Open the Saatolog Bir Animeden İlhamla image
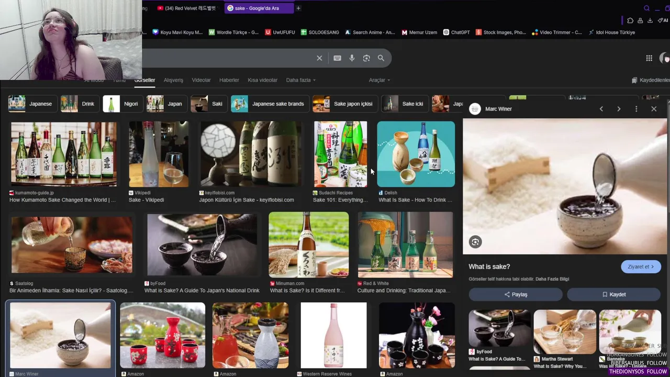This screenshot has height=377, width=670. coord(72,245)
